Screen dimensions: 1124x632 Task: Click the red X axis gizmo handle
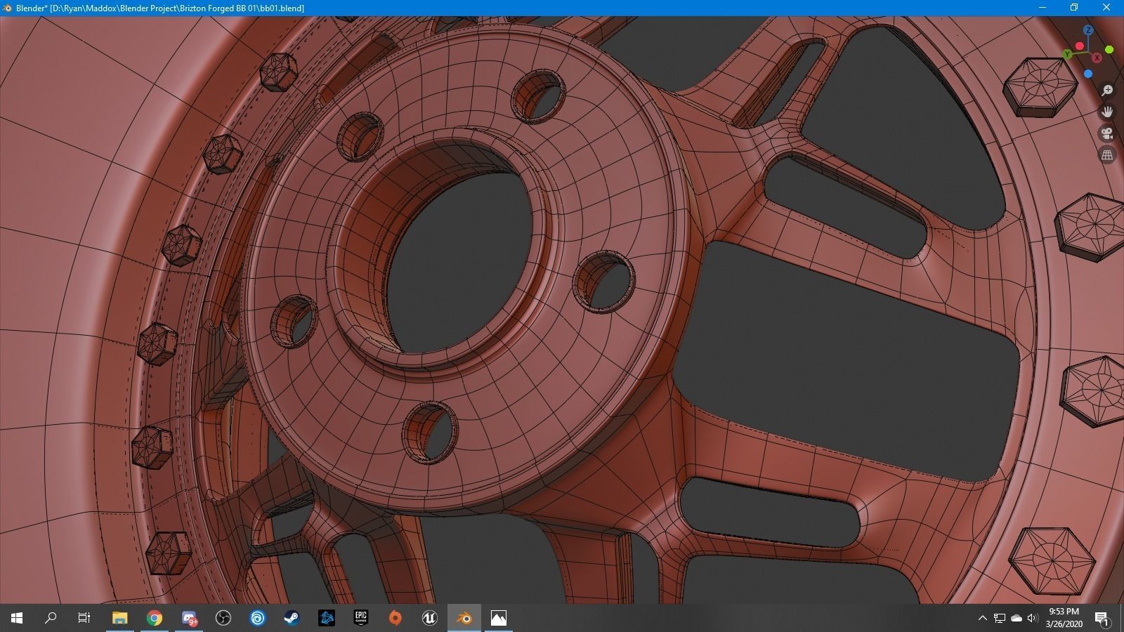pos(1097,58)
